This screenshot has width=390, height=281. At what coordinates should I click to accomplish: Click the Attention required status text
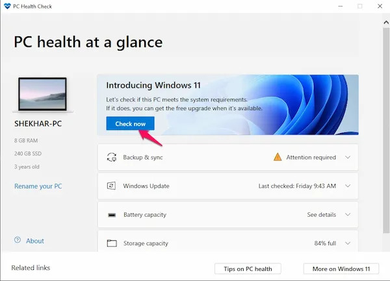pyautogui.click(x=311, y=158)
